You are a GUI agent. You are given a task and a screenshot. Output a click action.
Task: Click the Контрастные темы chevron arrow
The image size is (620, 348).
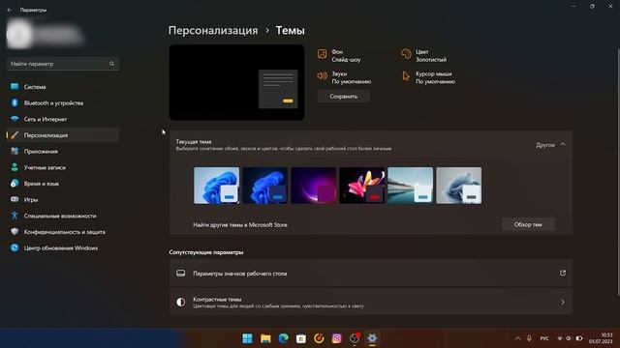click(x=563, y=303)
